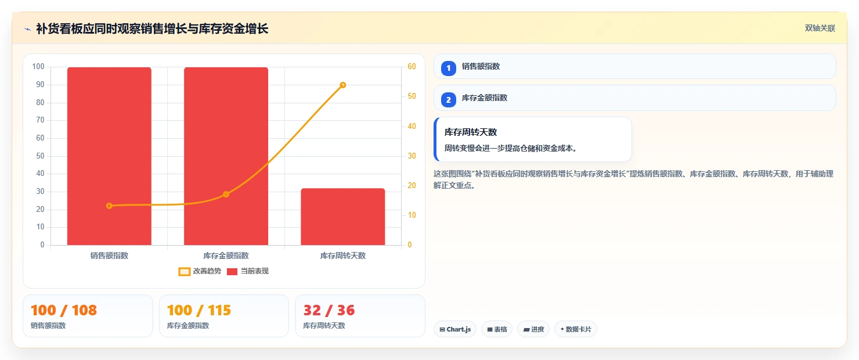This screenshot has height=360, width=859.
Task: Click the 库存金额指数 caption under 100 / 115
Action: pyautogui.click(x=188, y=326)
